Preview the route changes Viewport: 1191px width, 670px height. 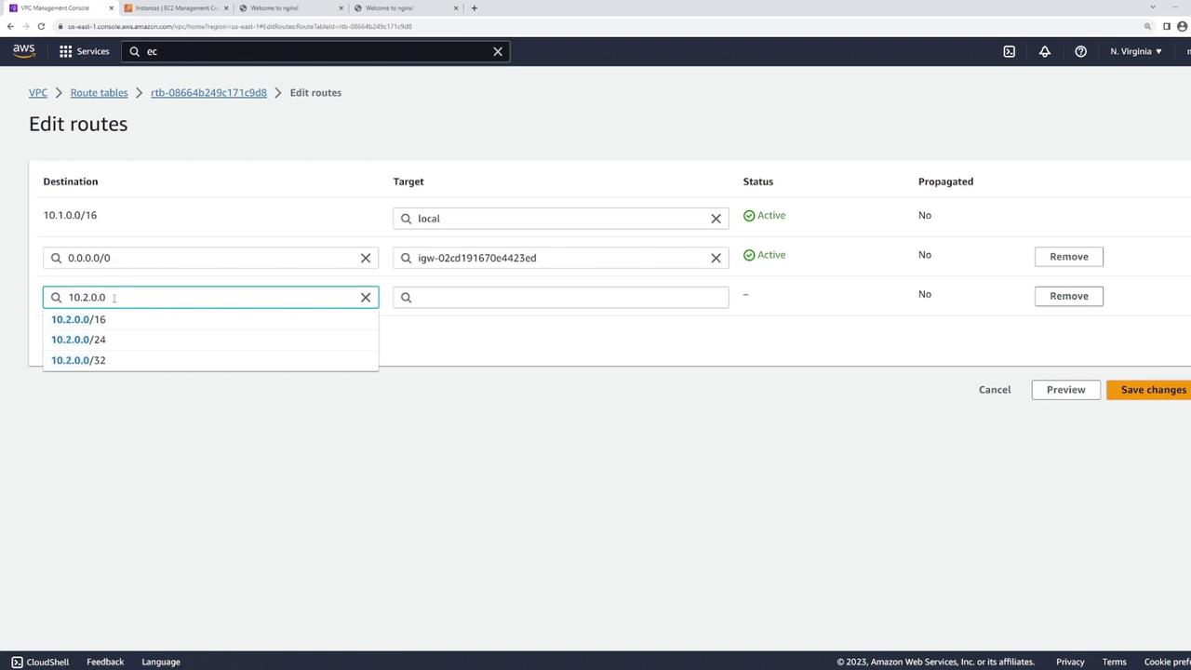(1065, 390)
